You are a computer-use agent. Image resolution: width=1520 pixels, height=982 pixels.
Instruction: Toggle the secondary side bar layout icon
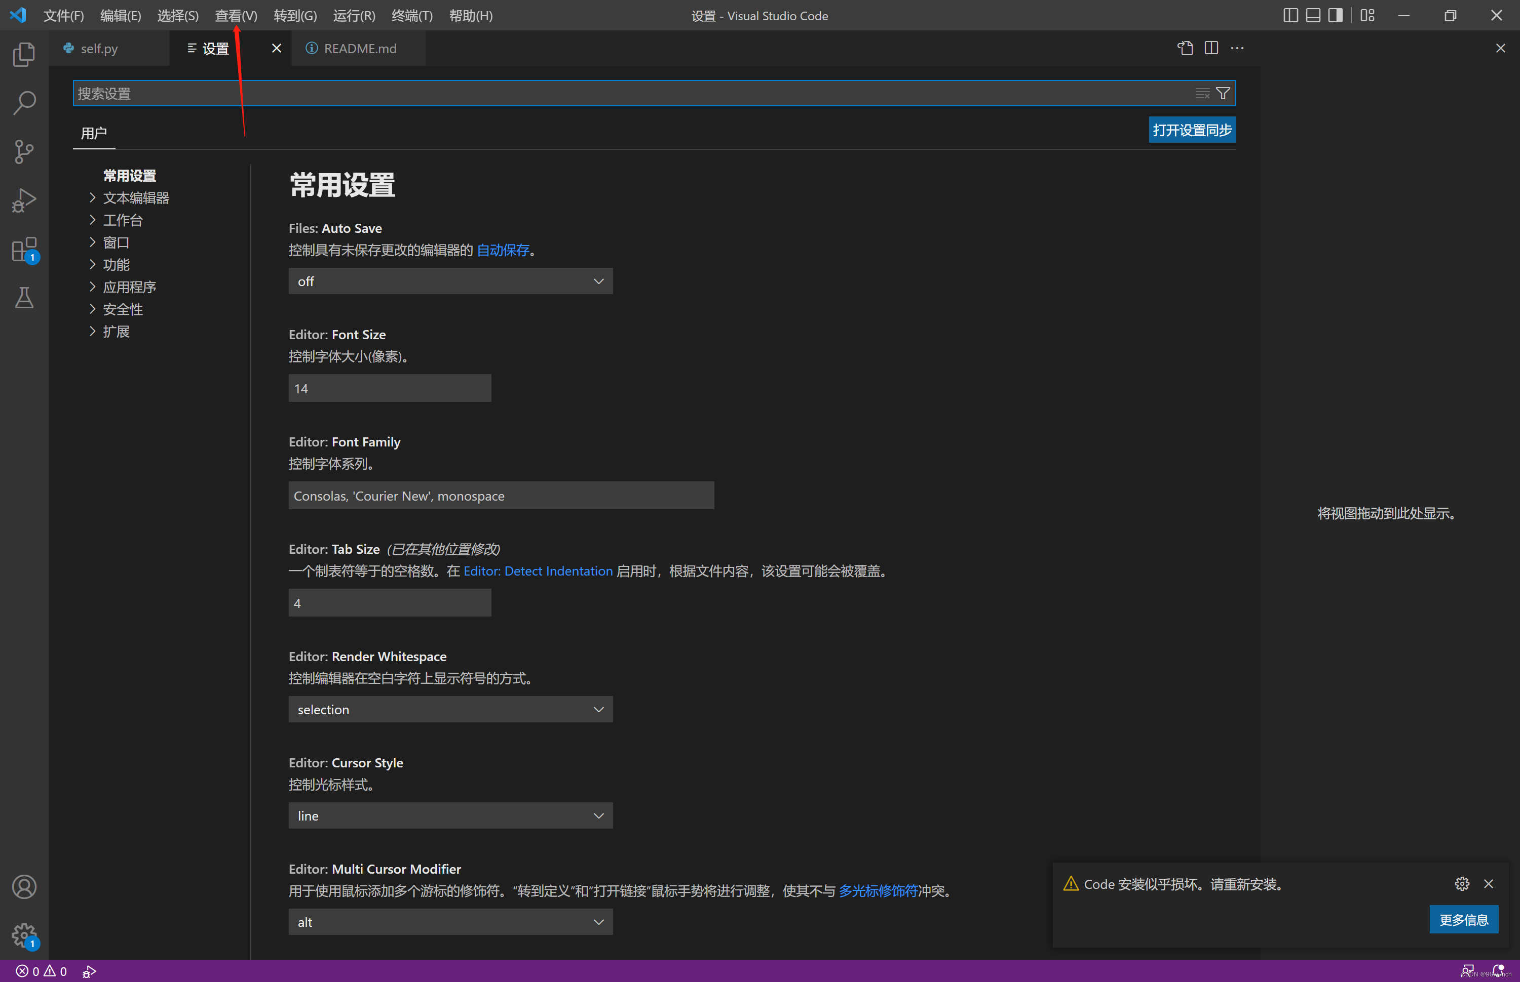coord(1335,15)
